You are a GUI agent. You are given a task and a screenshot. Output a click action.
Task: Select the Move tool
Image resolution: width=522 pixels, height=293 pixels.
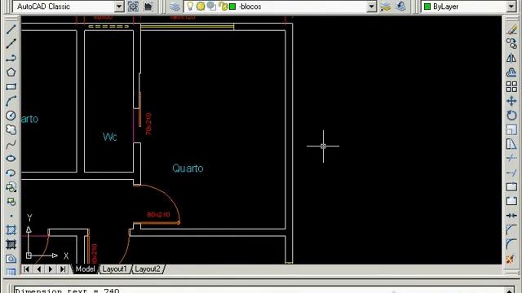click(511, 101)
